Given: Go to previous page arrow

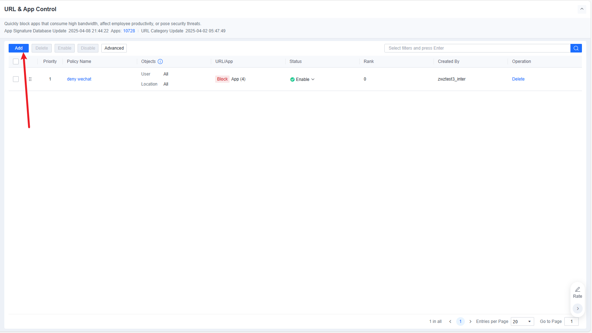Looking at the screenshot, I should pyautogui.click(x=450, y=321).
